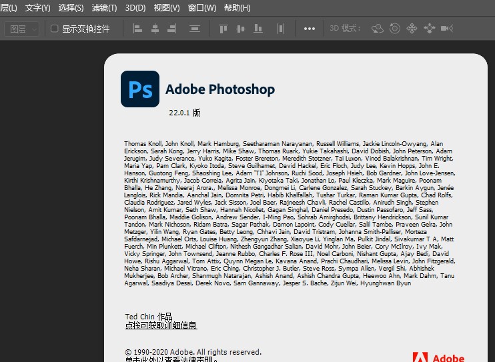The height and width of the screenshot is (362, 495).
Task: Click the Align top edges icon
Action: click(223, 29)
